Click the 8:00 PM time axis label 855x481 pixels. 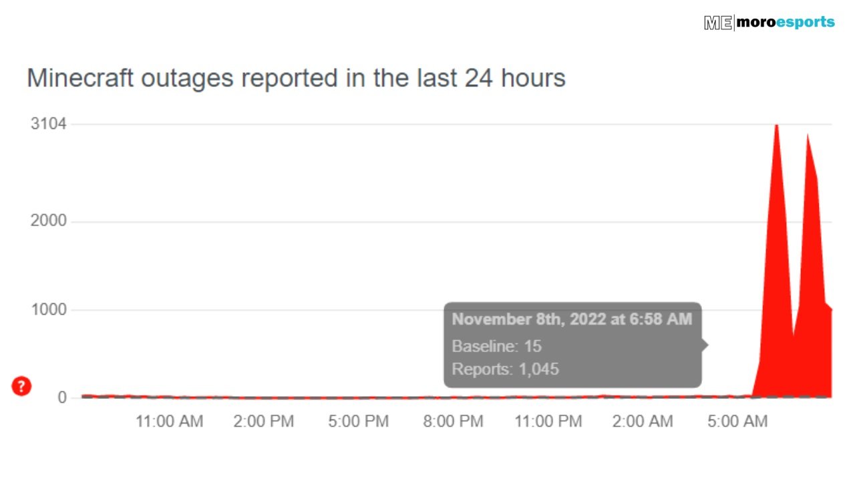coord(454,422)
